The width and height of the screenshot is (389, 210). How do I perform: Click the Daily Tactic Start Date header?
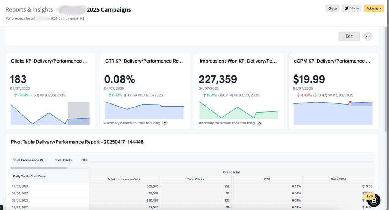click(29, 176)
